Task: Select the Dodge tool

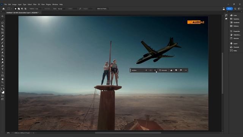Action: 2,62
